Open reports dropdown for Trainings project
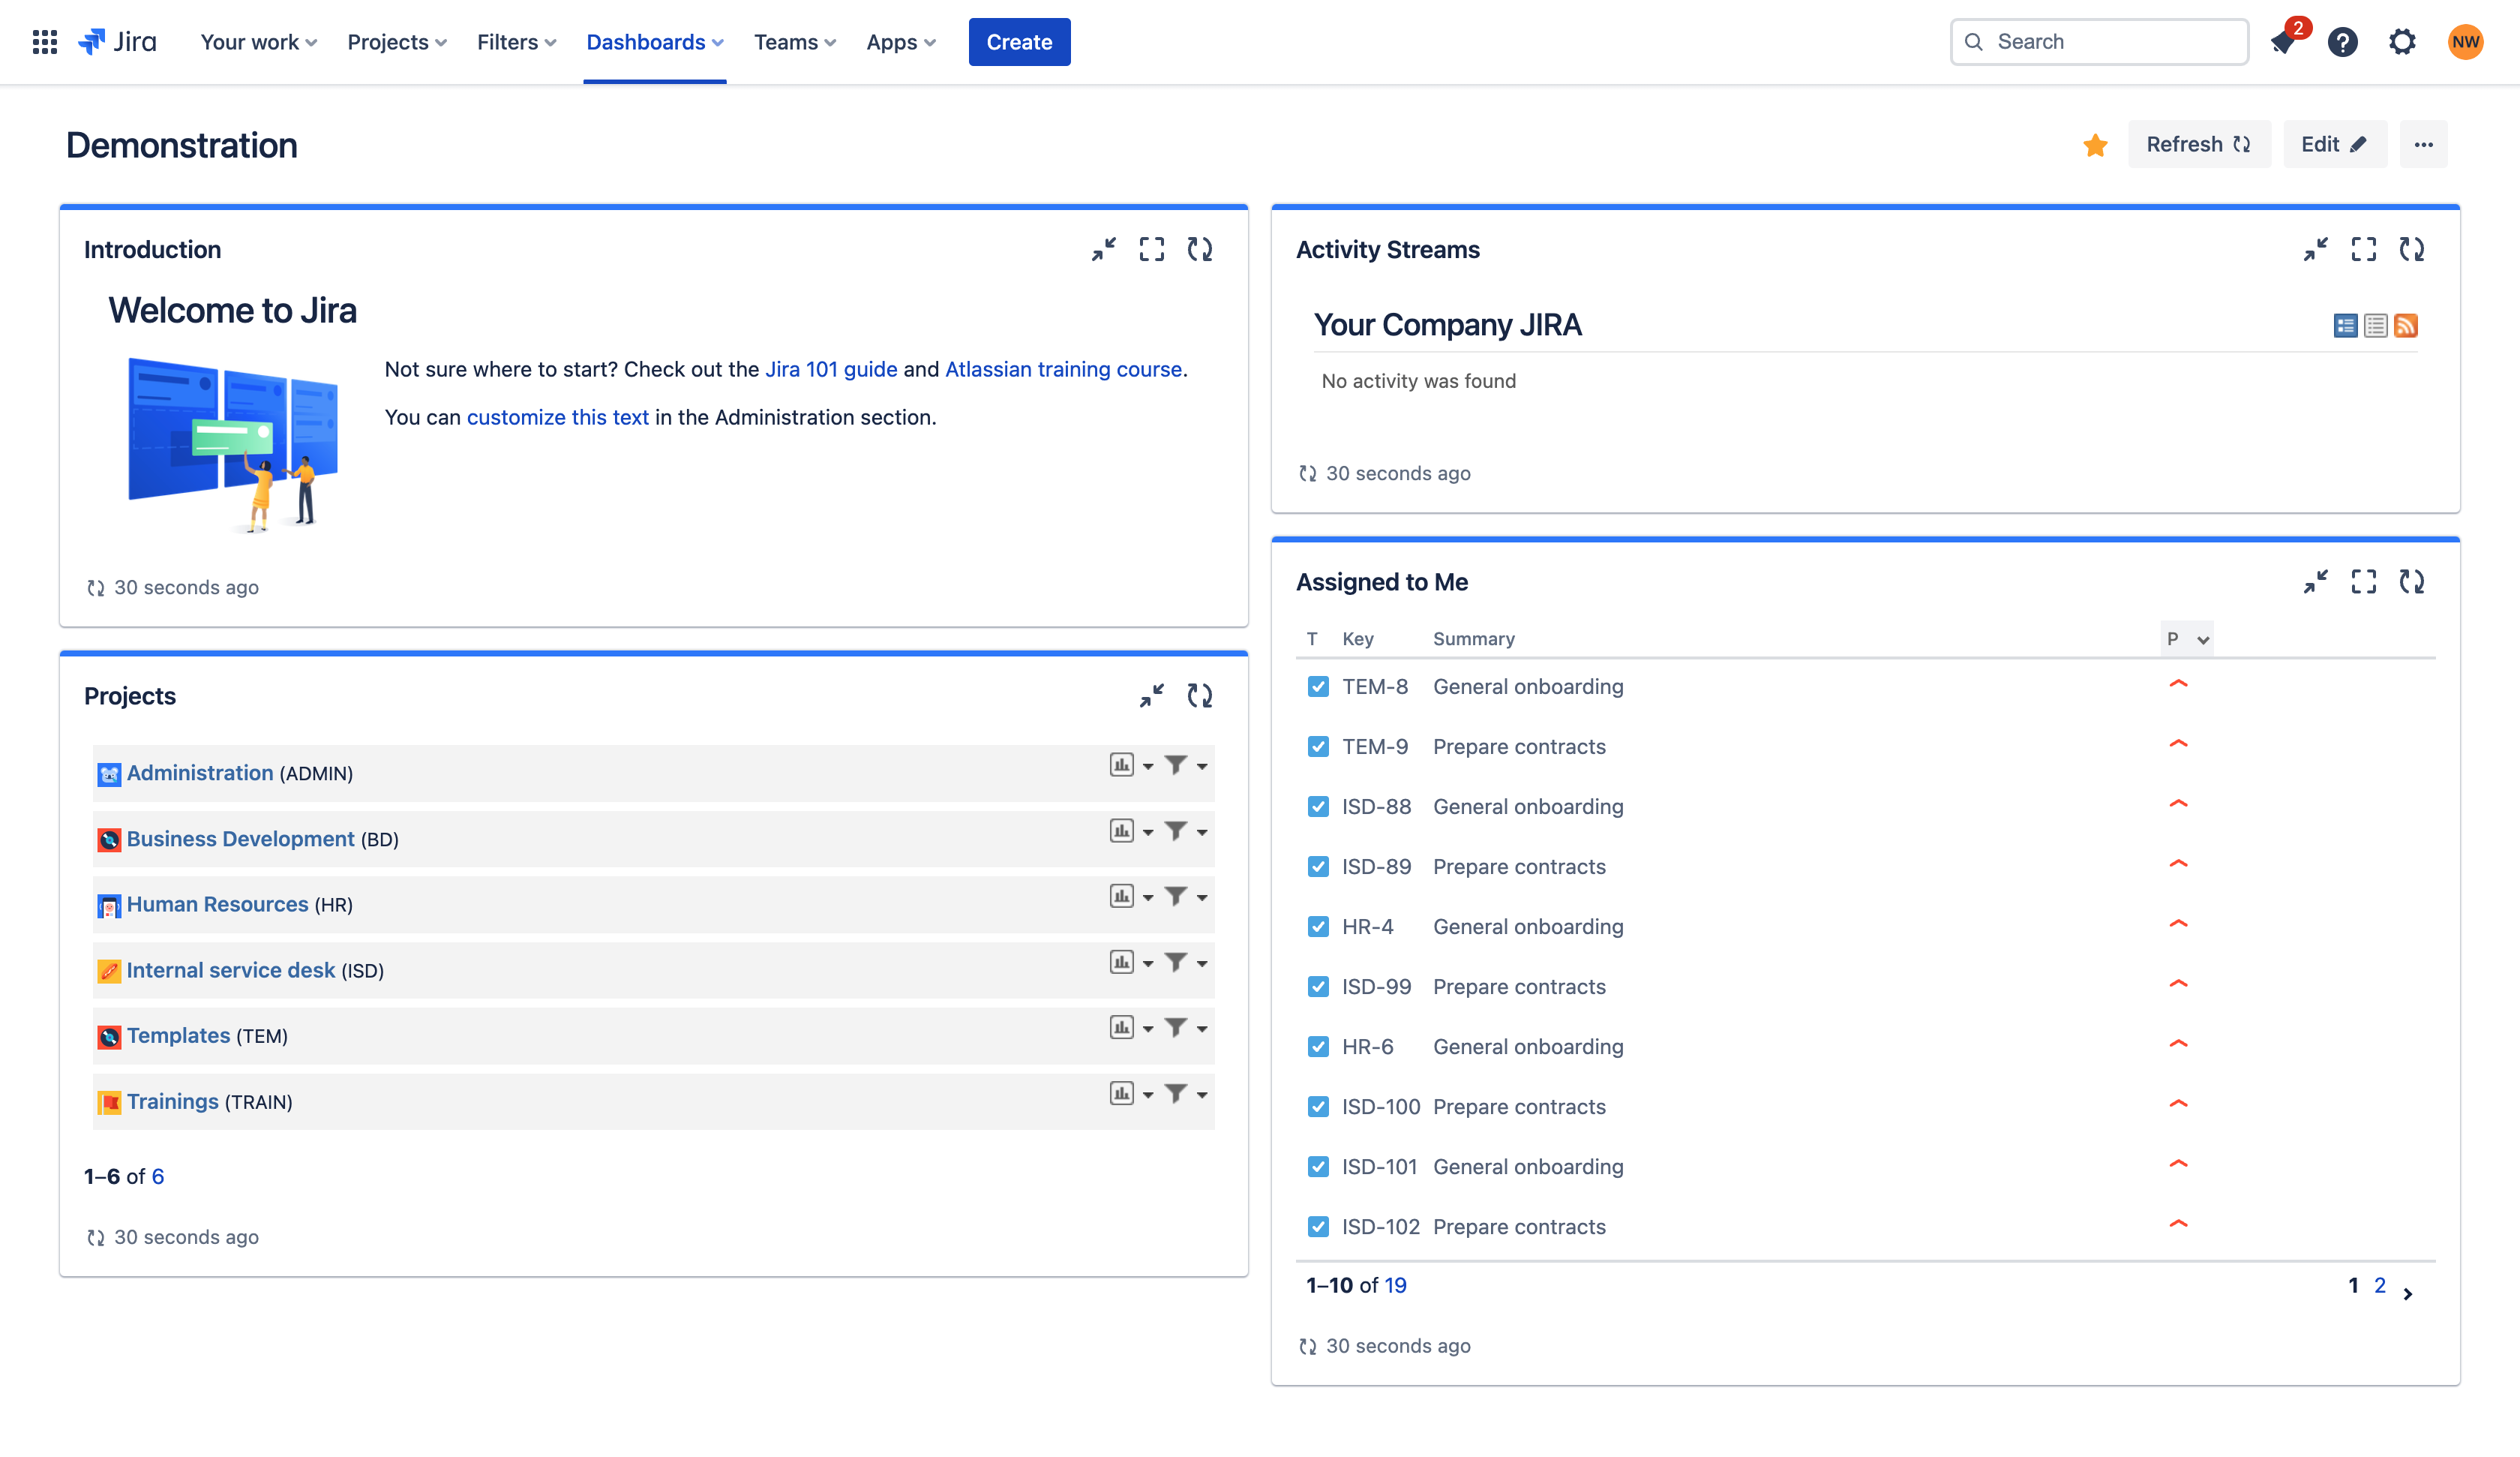The image size is (2520, 1457). point(1131,1094)
